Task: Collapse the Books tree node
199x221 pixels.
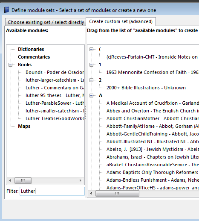Action: coord(10,65)
